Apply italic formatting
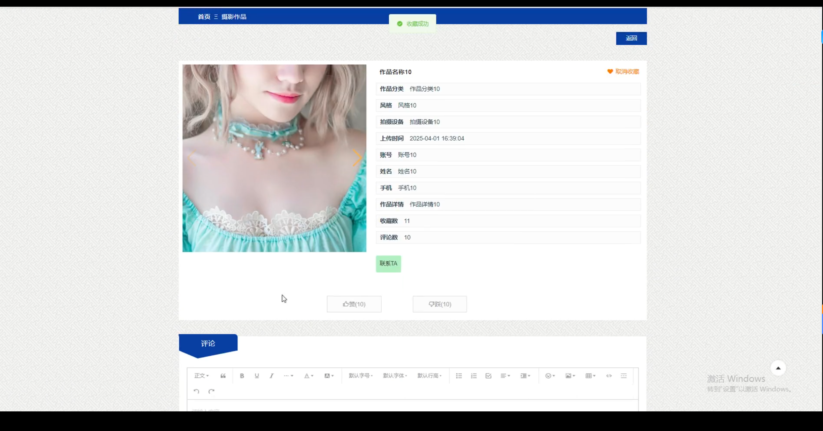 coord(272,375)
